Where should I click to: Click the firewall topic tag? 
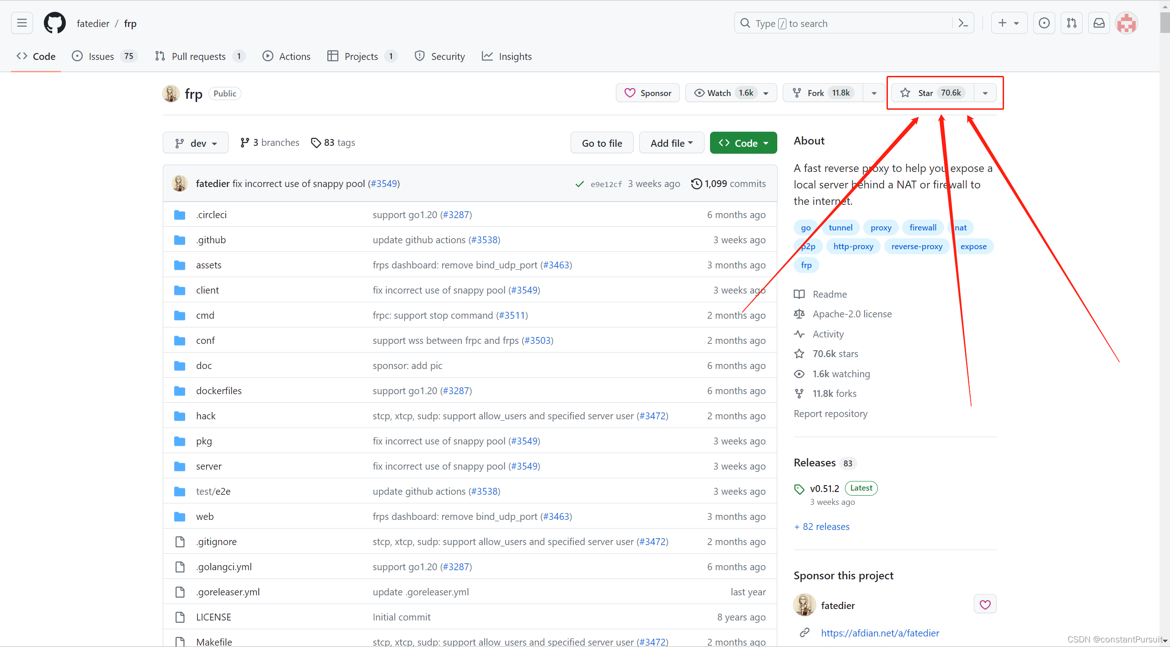[x=923, y=227]
